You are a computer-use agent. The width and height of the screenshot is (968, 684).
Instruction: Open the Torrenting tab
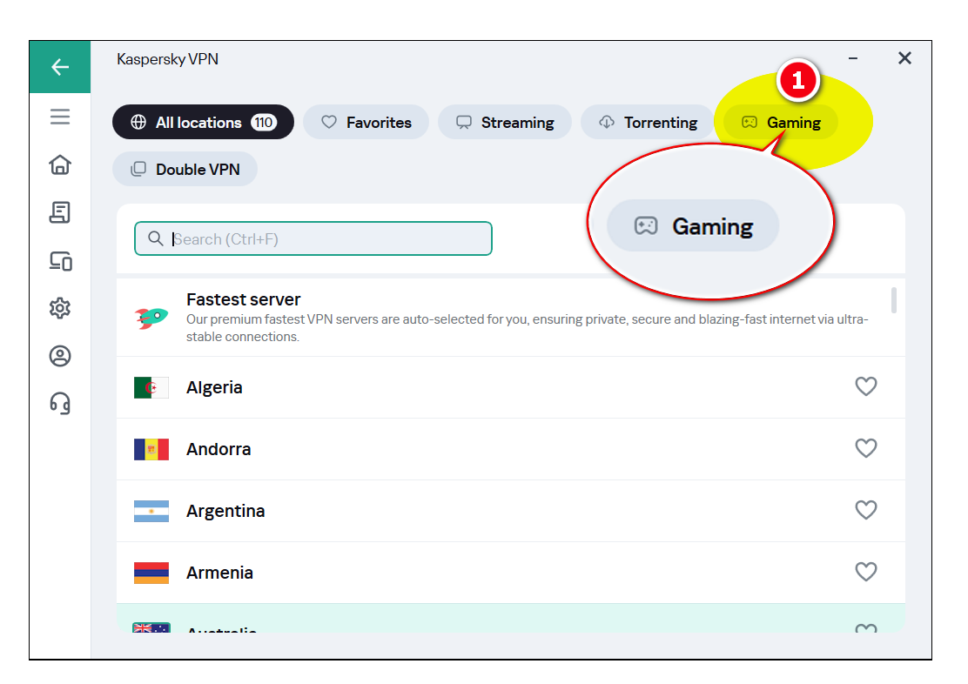pyautogui.click(x=648, y=122)
